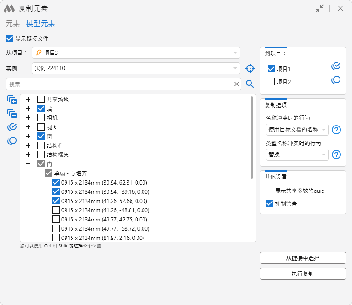
Task: Click the magnifier search icon
Action: click(x=250, y=84)
